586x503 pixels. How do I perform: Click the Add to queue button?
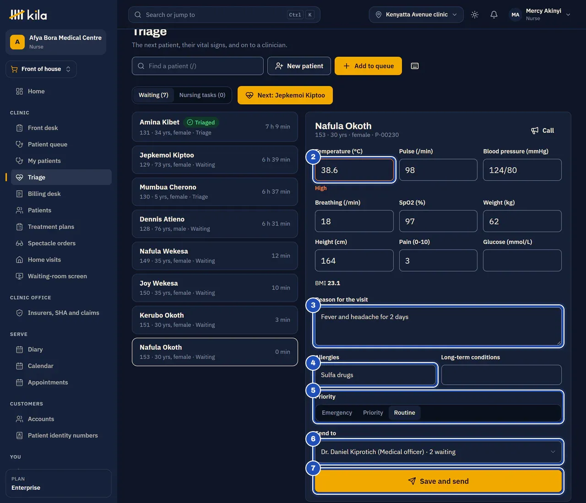pyautogui.click(x=368, y=66)
